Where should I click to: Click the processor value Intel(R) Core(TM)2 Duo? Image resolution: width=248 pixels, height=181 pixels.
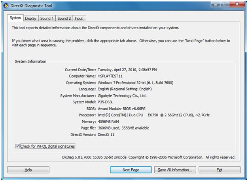click(x=154, y=115)
